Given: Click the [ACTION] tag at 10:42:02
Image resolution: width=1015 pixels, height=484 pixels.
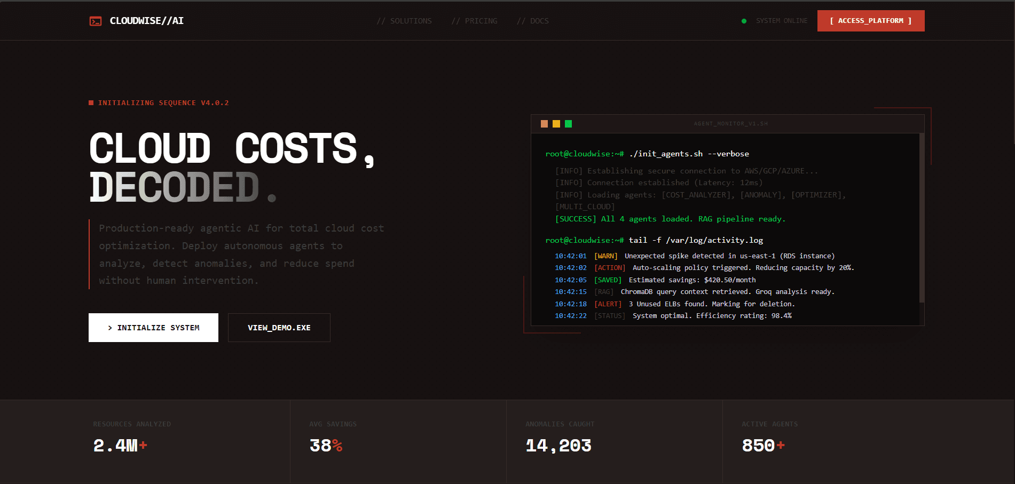Looking at the screenshot, I should tap(610, 268).
